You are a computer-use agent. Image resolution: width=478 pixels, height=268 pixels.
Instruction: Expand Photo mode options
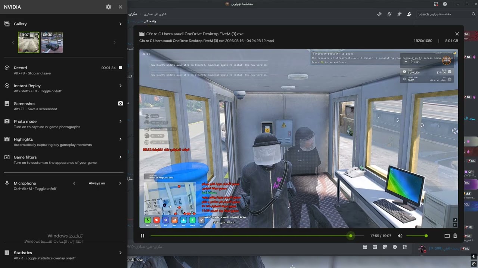pyautogui.click(x=120, y=121)
